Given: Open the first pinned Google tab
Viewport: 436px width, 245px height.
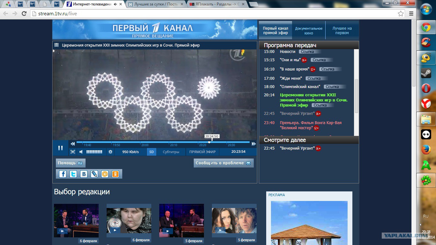Looking at the screenshot, I should [8, 4].
